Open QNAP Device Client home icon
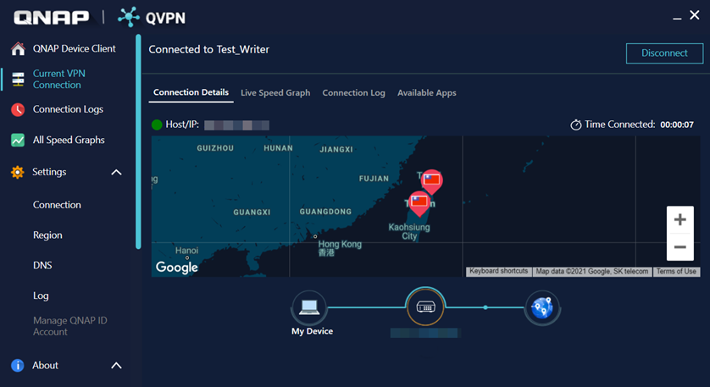 coord(18,48)
